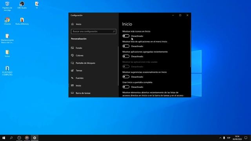This screenshot has height=141, width=251.
Task: Click the Colores palette icon
Action: [72, 55]
